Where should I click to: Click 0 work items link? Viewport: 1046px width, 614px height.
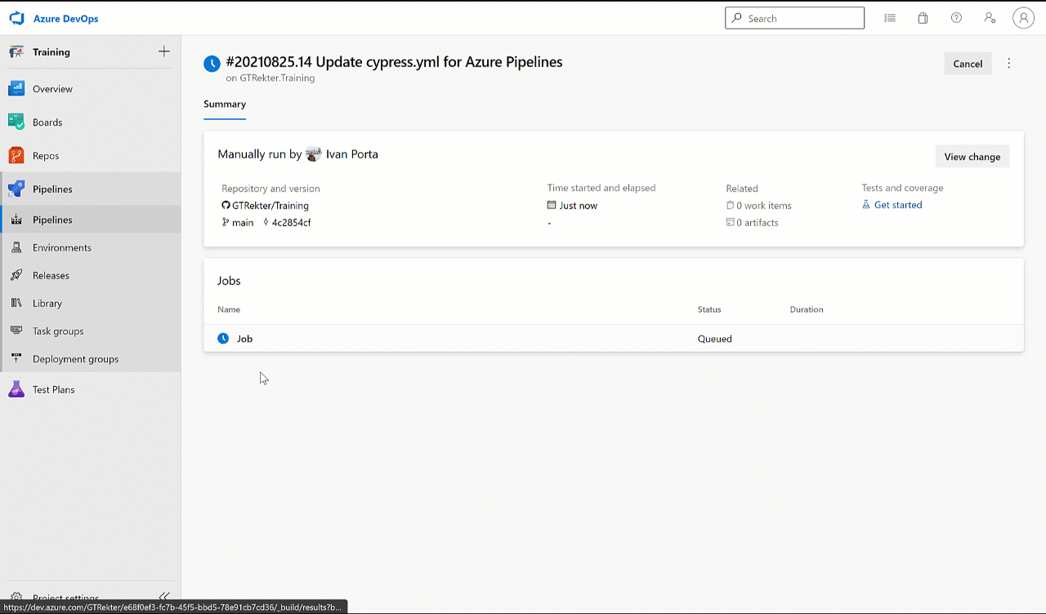[x=764, y=206]
